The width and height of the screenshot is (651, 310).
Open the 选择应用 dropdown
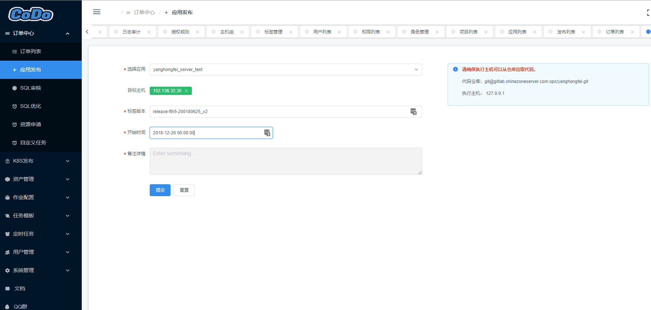[286, 70]
